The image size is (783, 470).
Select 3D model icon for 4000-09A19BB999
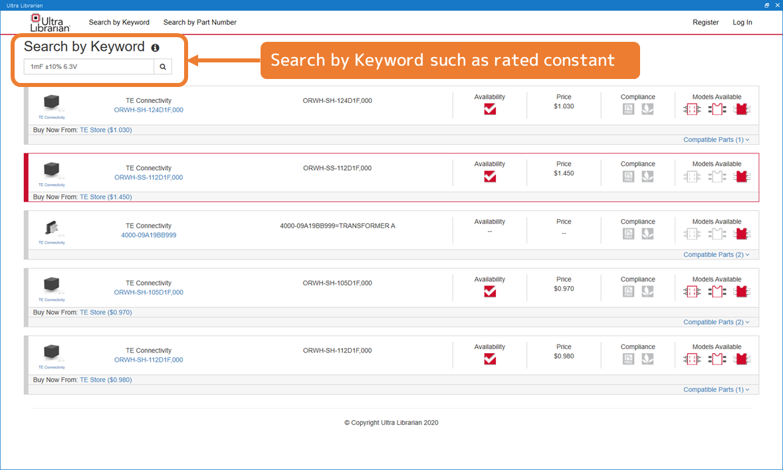click(x=741, y=234)
